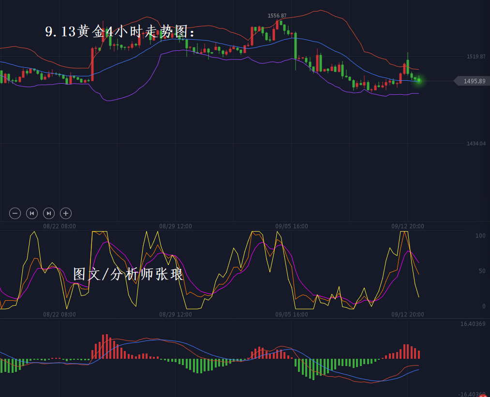Screen dimensions: 490x397
Task: Jump to the previous chart period
Action: (32, 213)
